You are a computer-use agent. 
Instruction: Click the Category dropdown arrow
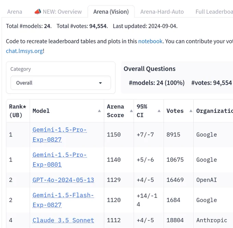(100, 83)
